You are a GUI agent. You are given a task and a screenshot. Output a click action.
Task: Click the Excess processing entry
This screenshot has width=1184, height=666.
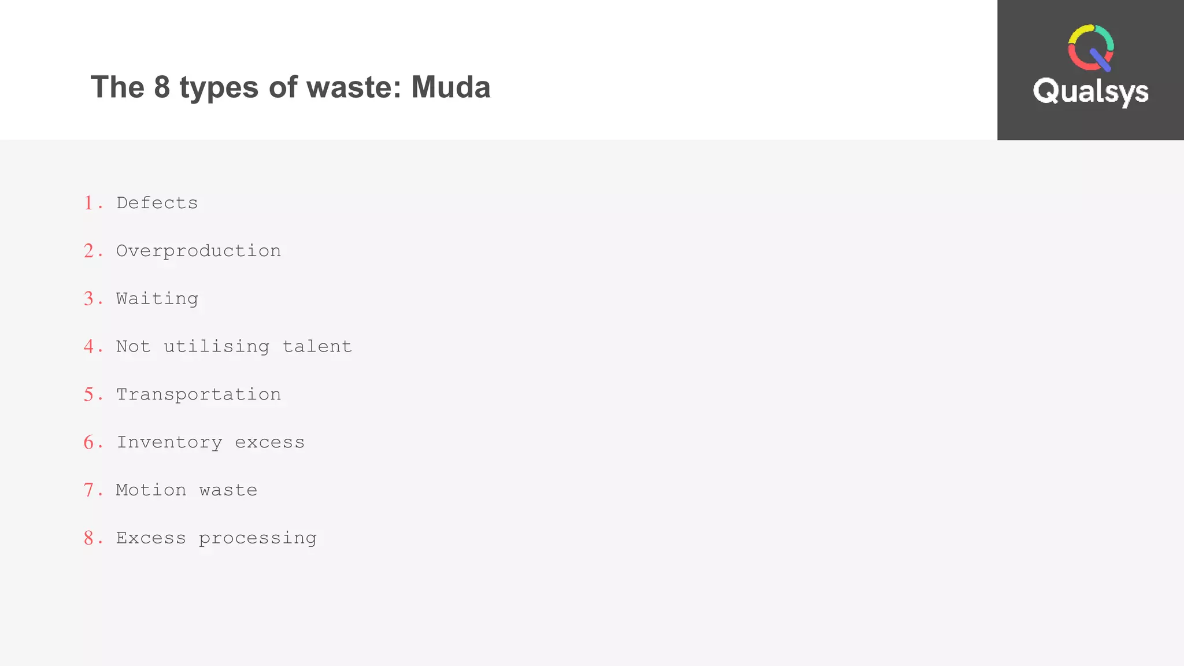click(x=216, y=538)
